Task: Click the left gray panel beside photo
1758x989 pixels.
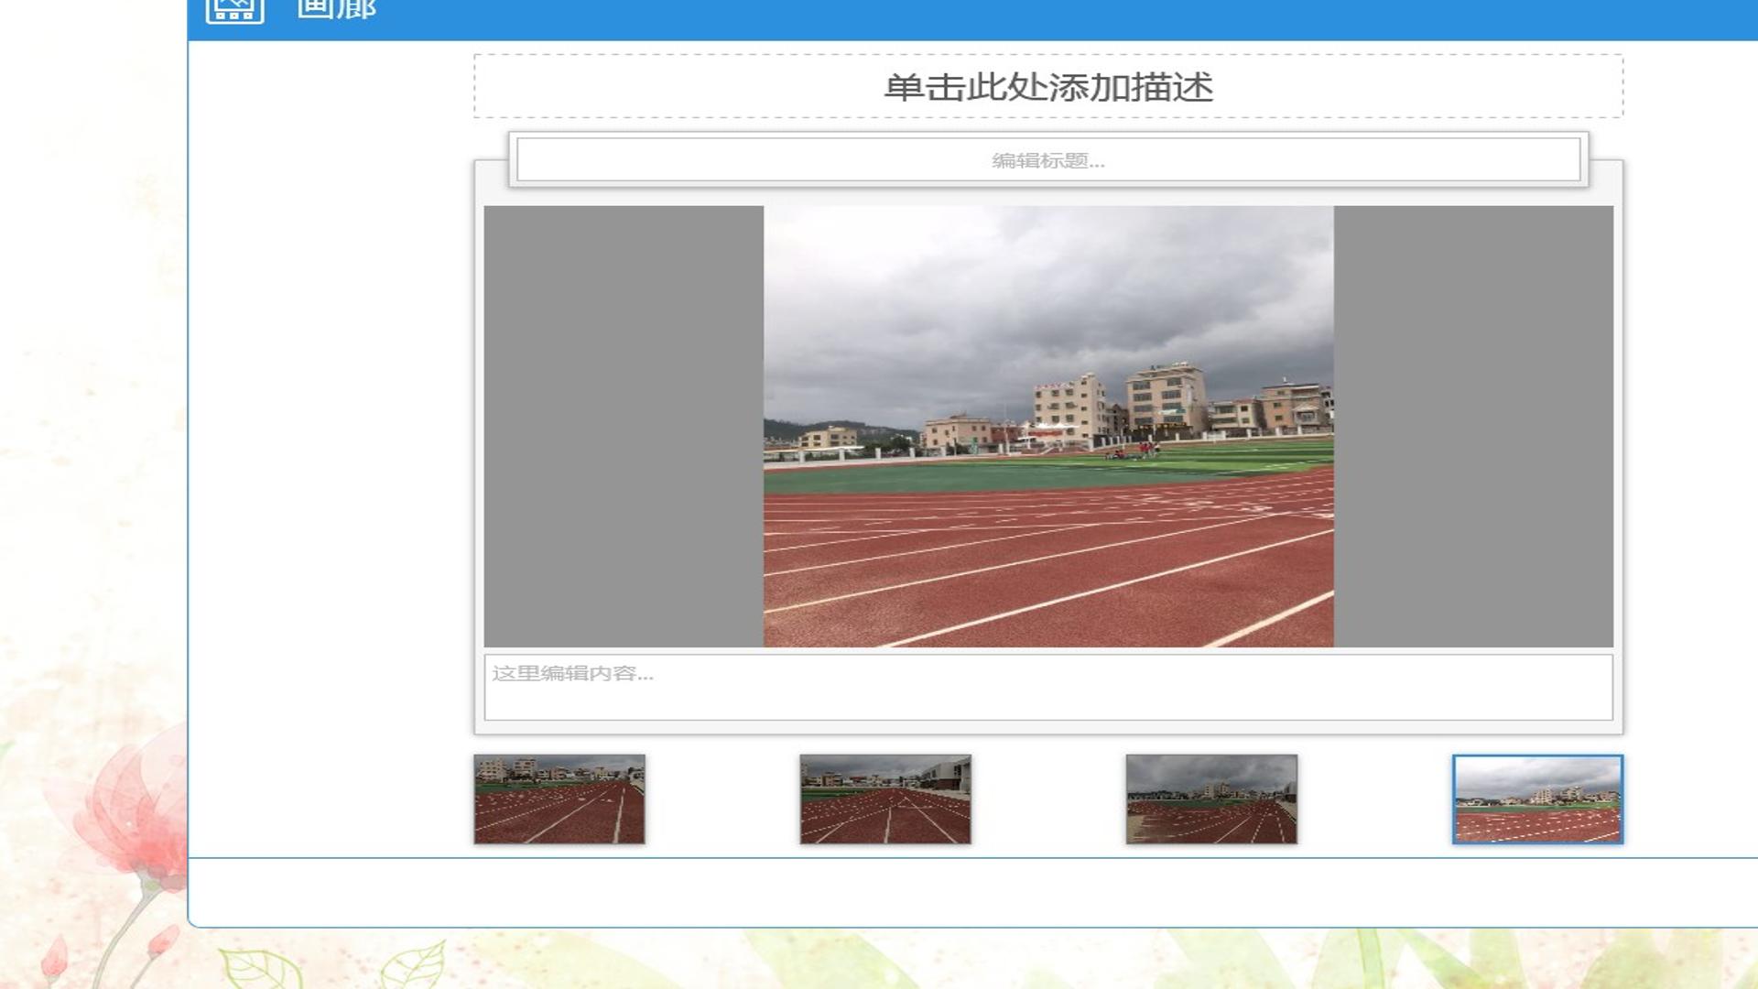Action: click(624, 427)
